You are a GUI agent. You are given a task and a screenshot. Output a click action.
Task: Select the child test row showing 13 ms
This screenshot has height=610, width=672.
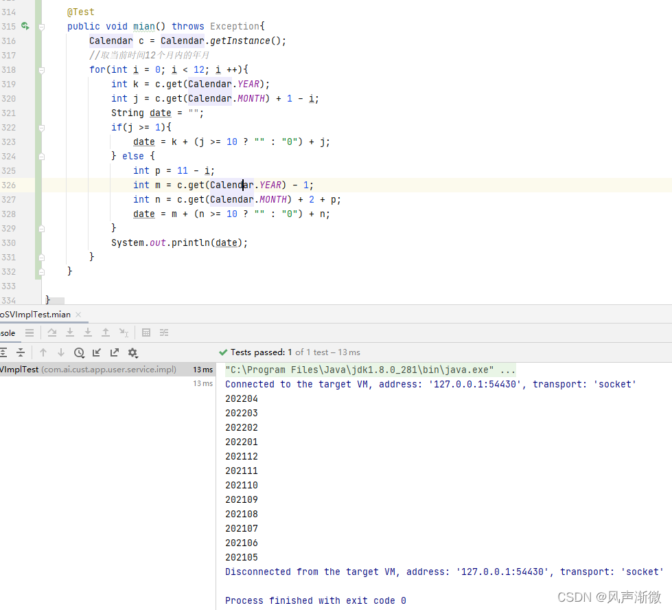pyautogui.click(x=108, y=383)
